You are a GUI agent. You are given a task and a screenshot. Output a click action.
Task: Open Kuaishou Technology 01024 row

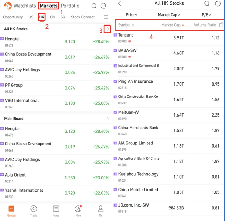[169, 177]
